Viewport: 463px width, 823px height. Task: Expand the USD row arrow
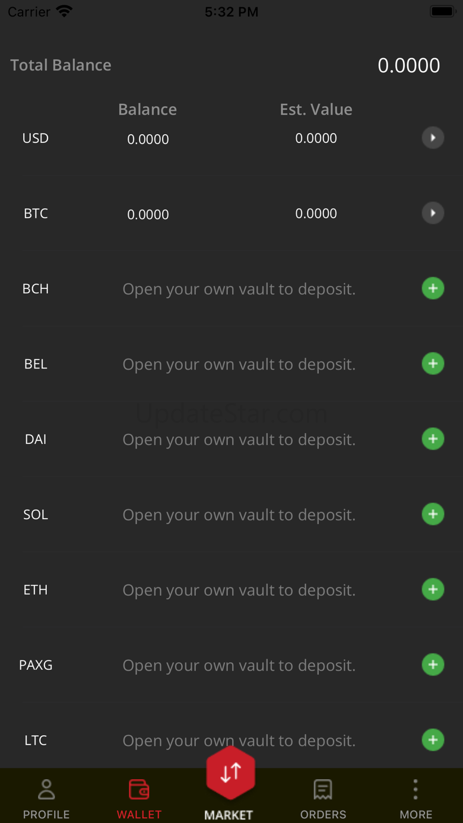pos(433,138)
